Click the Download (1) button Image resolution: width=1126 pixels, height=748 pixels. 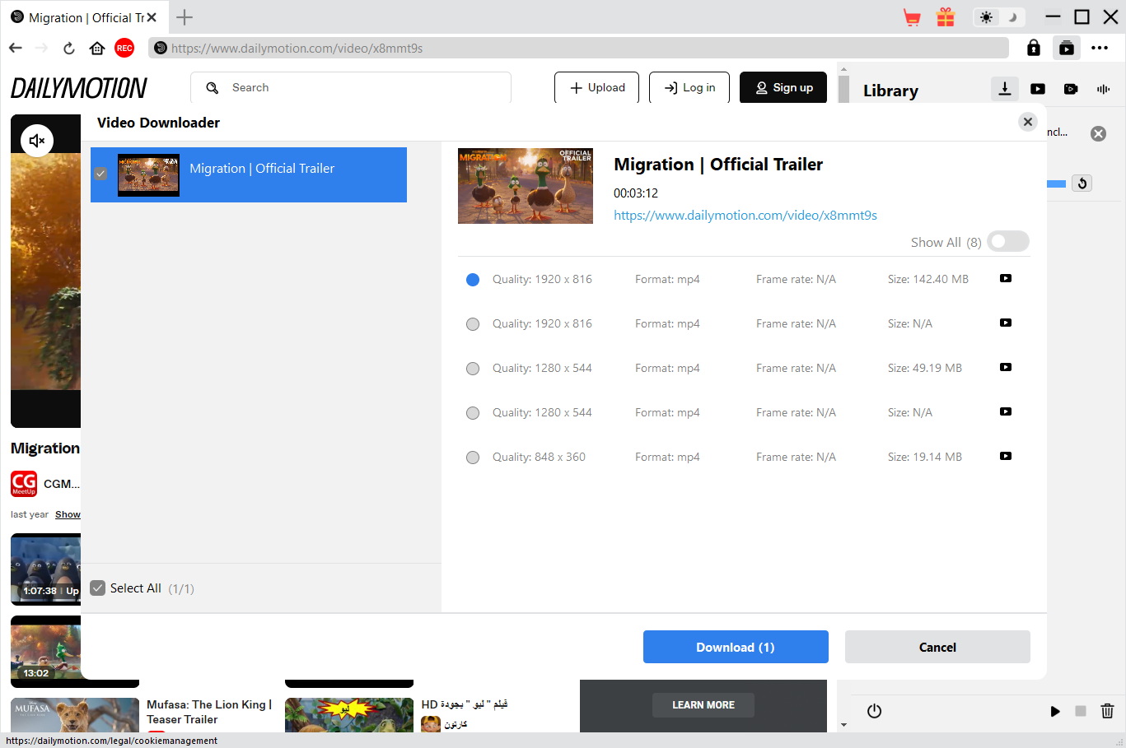[736, 647]
